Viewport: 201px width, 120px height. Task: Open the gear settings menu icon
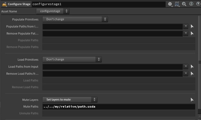170,4
